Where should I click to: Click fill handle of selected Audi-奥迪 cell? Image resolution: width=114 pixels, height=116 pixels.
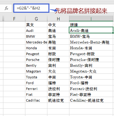pos(113,33)
